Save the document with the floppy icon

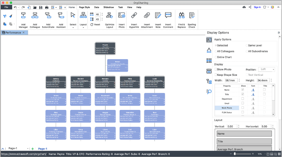41,7
